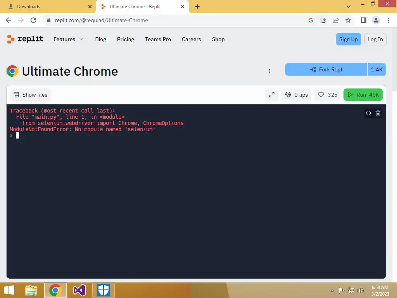Viewport: 397px width, 298px height.
Task: Open the tab search chevron
Action: pyautogui.click(x=349, y=7)
